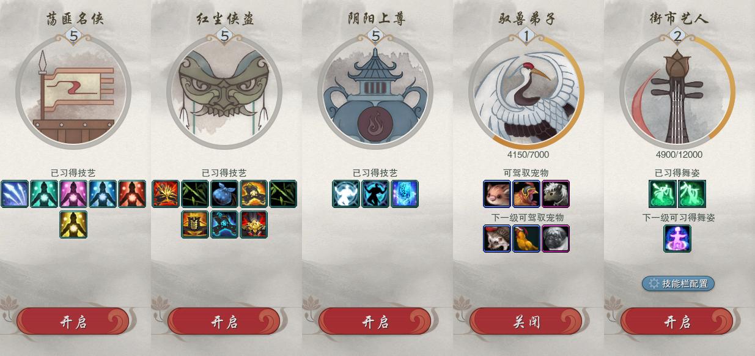This screenshot has width=755, height=356.
Task: Open 技能栏配置 skill bar settings
Action: 678,283
